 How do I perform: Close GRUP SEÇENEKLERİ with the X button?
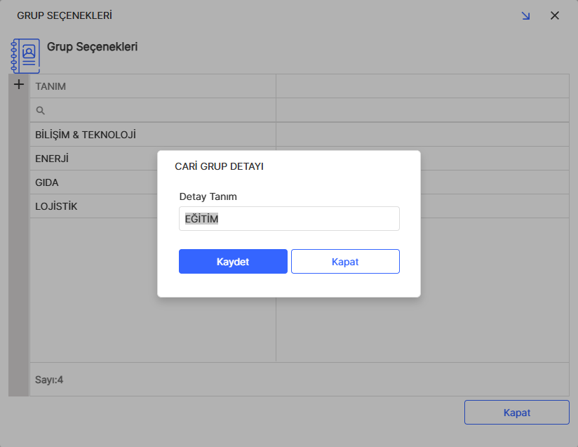coord(555,15)
